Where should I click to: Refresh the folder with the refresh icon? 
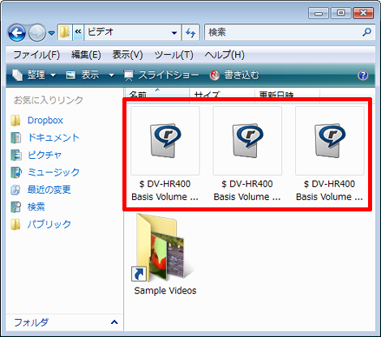[x=190, y=32]
